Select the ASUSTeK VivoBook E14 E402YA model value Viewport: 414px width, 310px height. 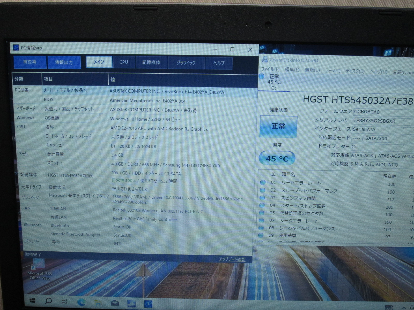click(x=167, y=92)
